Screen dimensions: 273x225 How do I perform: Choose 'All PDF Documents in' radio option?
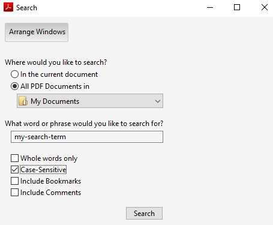[14, 86]
